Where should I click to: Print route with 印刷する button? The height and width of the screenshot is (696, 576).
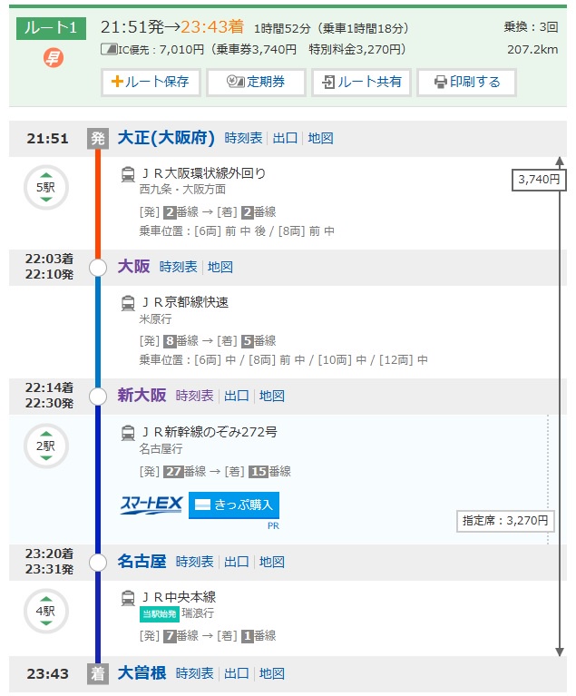(466, 82)
